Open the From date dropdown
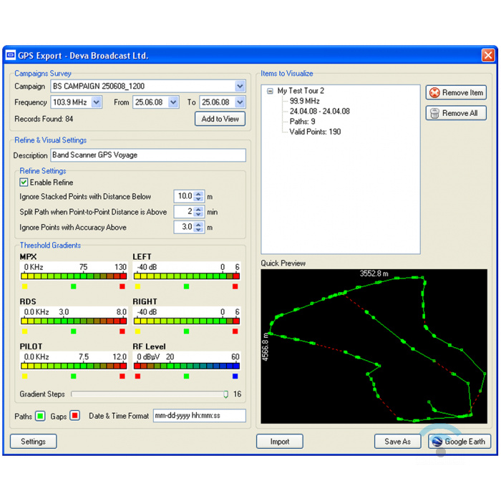 172,102
